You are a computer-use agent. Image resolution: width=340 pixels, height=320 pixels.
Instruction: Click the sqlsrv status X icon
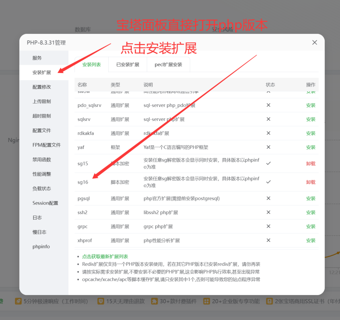pyautogui.click(x=268, y=119)
